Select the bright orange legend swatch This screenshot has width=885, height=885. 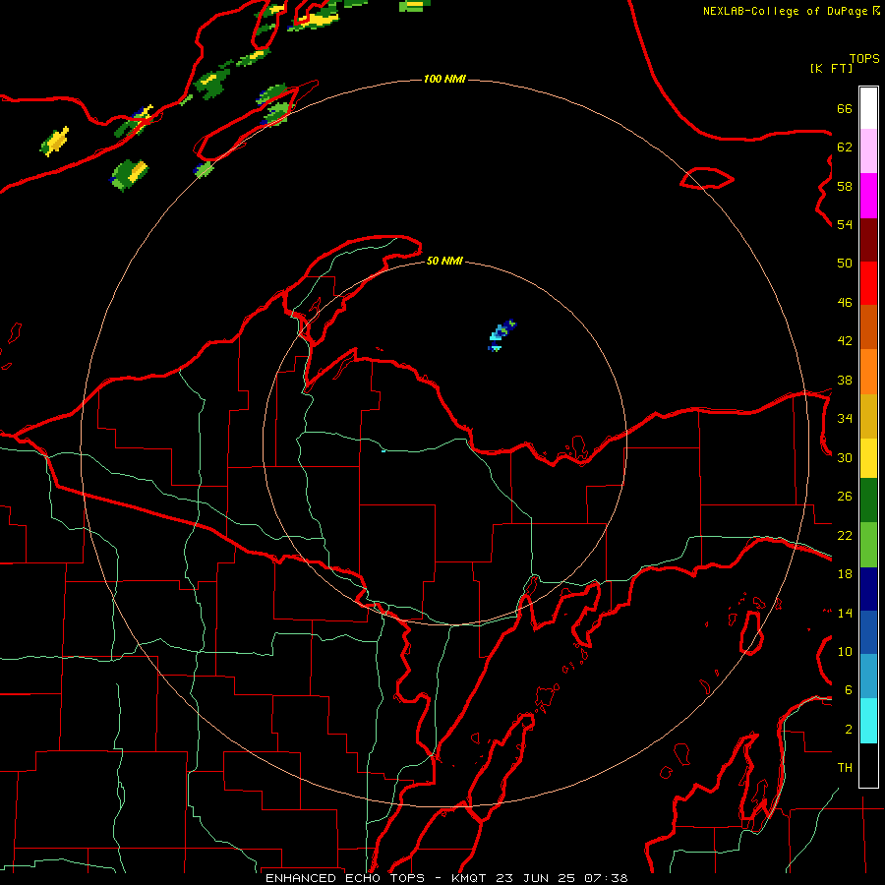tap(868, 372)
